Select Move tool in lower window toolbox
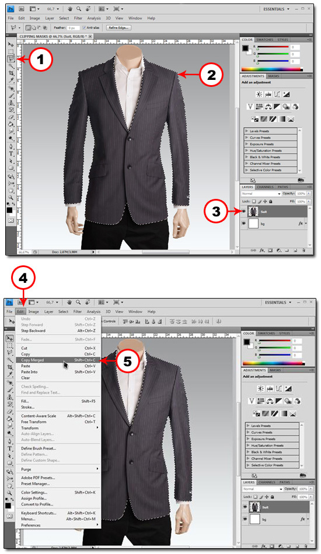Viewport: 321px width, 554px height. pos(11,338)
